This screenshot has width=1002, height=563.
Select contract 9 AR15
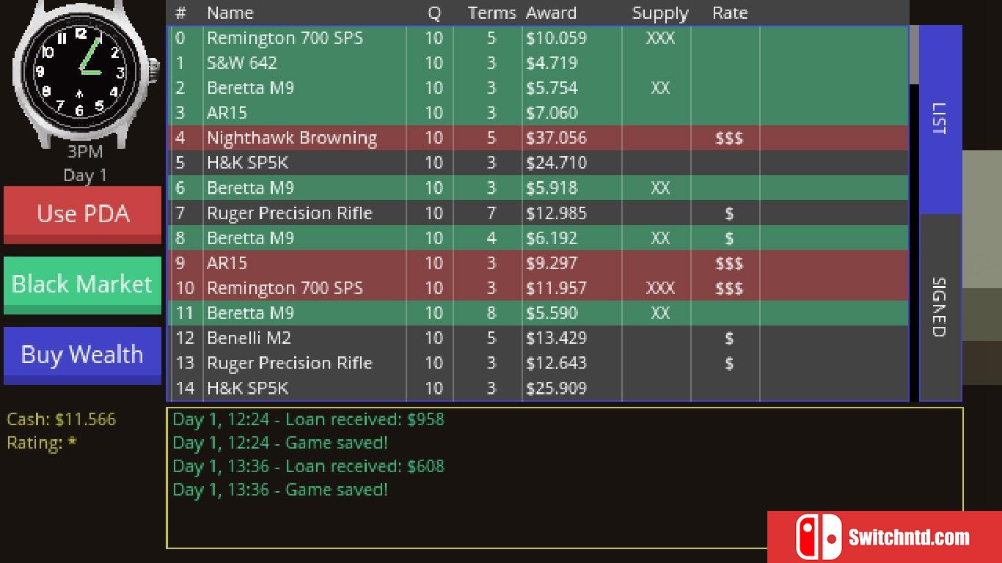pos(539,262)
